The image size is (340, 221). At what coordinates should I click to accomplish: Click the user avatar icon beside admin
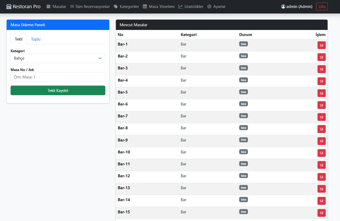coord(283,7)
